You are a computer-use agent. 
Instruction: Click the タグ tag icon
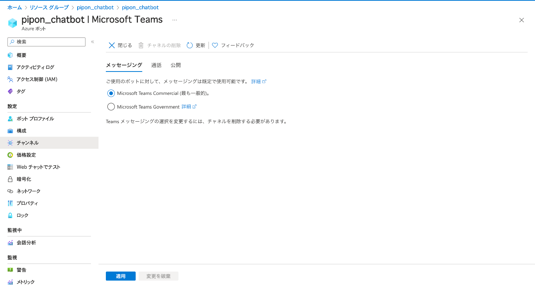(x=10, y=91)
